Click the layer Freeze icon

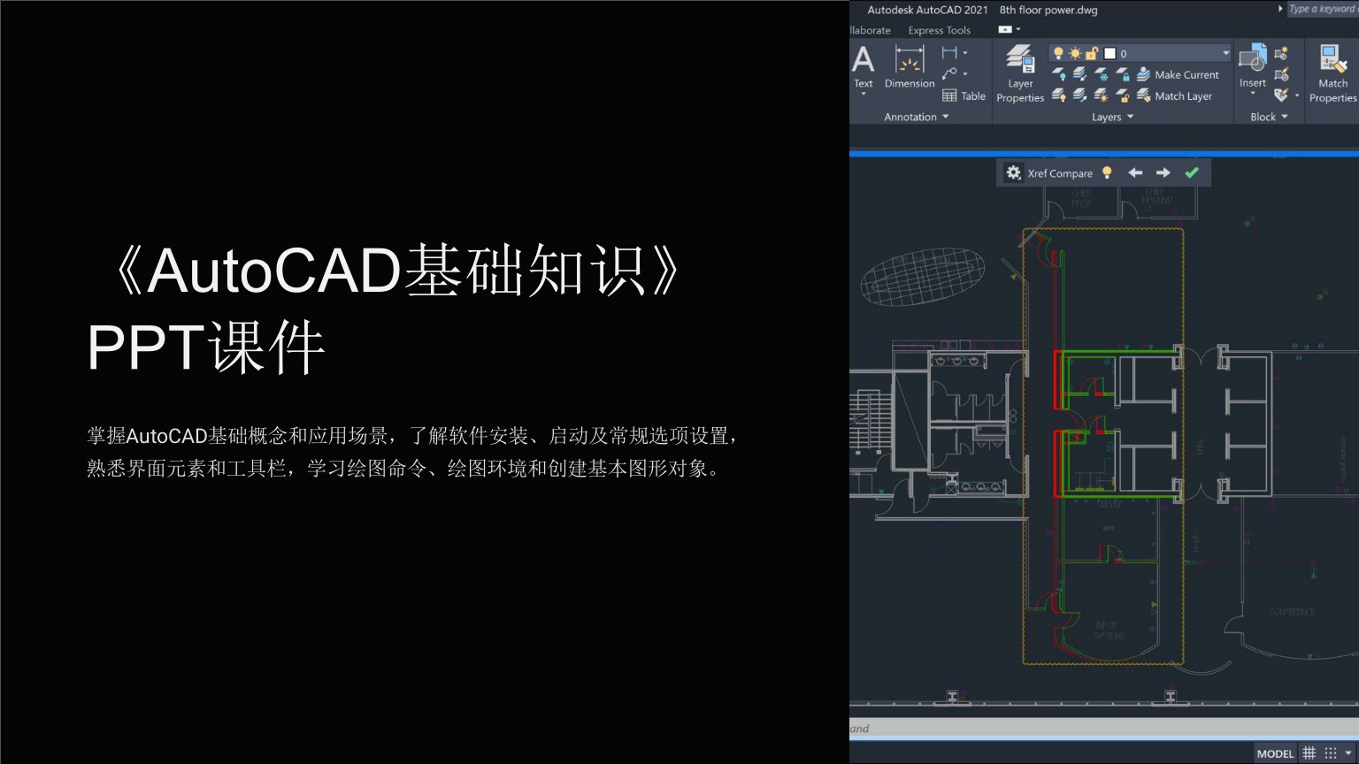coord(1101,74)
